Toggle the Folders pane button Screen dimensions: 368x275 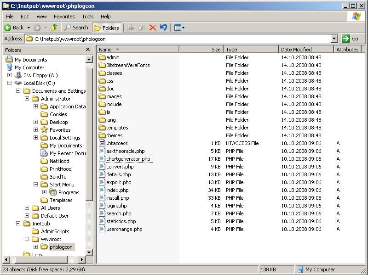pos(107,28)
